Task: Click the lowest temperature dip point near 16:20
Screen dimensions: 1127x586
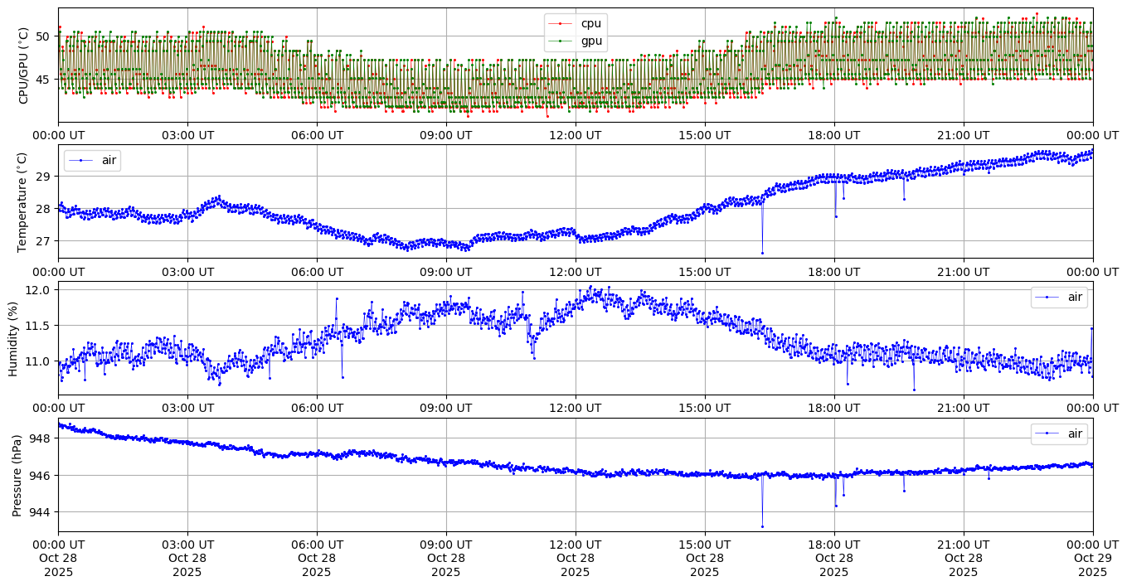Action: [762, 253]
